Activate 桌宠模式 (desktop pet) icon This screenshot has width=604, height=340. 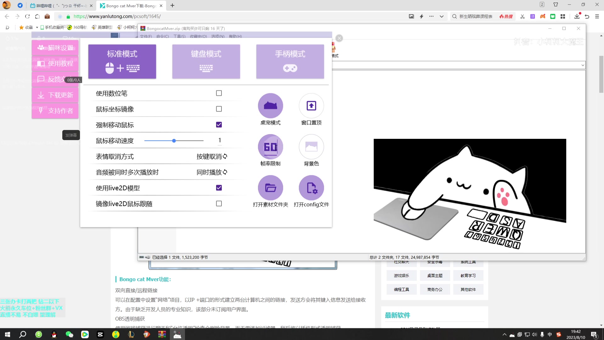271,106
